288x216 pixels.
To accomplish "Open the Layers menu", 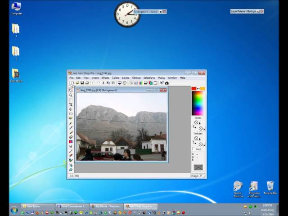I will tap(126, 78).
